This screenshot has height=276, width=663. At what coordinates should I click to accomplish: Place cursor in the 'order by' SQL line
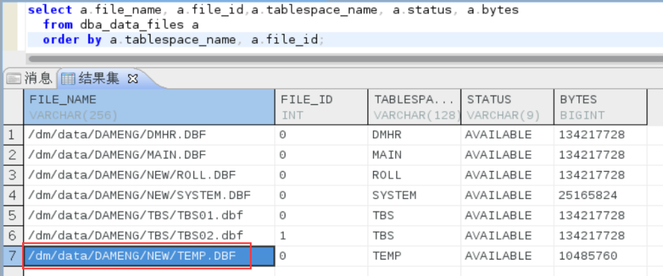[x=183, y=40]
